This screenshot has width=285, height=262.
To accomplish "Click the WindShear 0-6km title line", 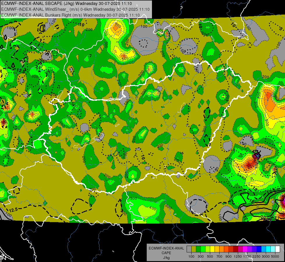I will coord(75,9).
